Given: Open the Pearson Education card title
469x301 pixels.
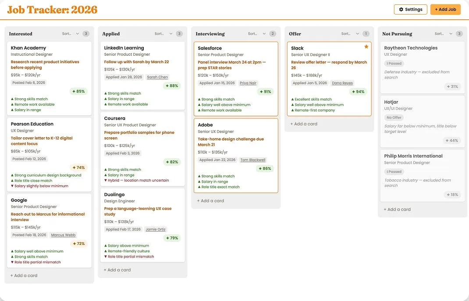Looking at the screenshot, I should pyautogui.click(x=32, y=124).
